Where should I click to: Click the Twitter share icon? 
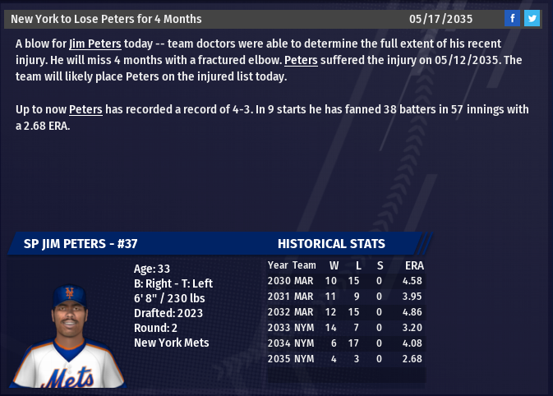(532, 18)
